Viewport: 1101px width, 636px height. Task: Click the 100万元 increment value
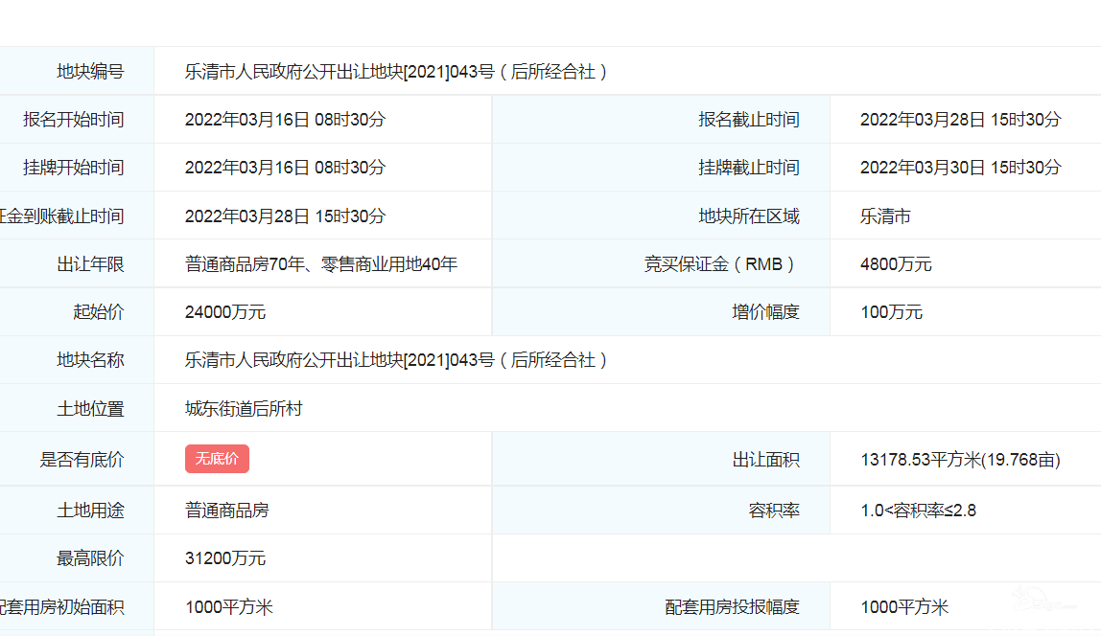point(892,312)
